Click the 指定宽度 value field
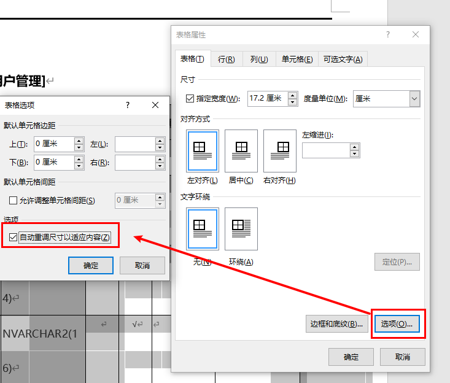450x383 pixels. [x=268, y=99]
